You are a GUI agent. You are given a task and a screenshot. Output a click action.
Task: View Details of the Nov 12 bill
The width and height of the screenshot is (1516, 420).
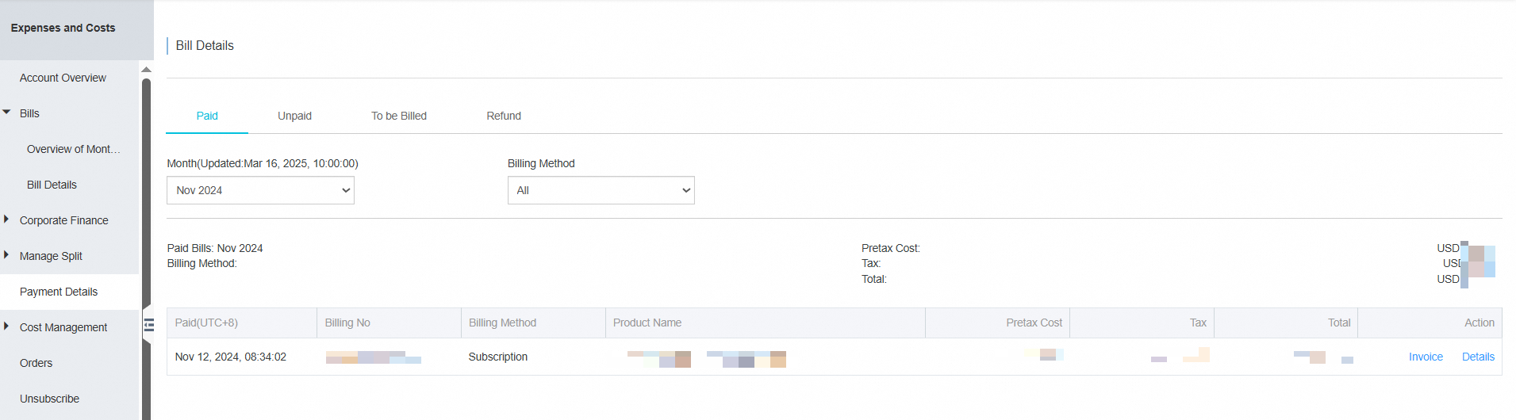pos(1478,357)
